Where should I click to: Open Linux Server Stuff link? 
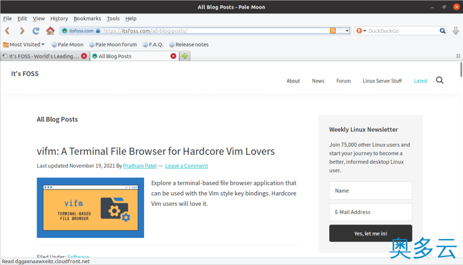point(382,81)
